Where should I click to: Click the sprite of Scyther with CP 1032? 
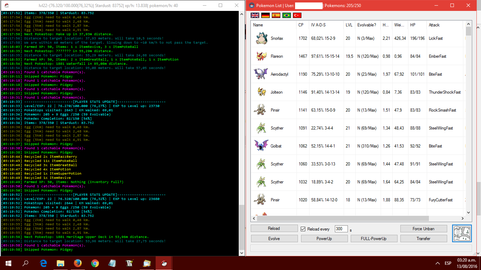pos(261,182)
